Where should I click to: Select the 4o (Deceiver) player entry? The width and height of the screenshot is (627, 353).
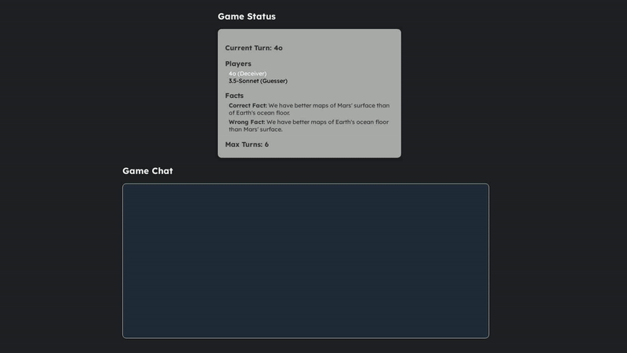(x=248, y=74)
